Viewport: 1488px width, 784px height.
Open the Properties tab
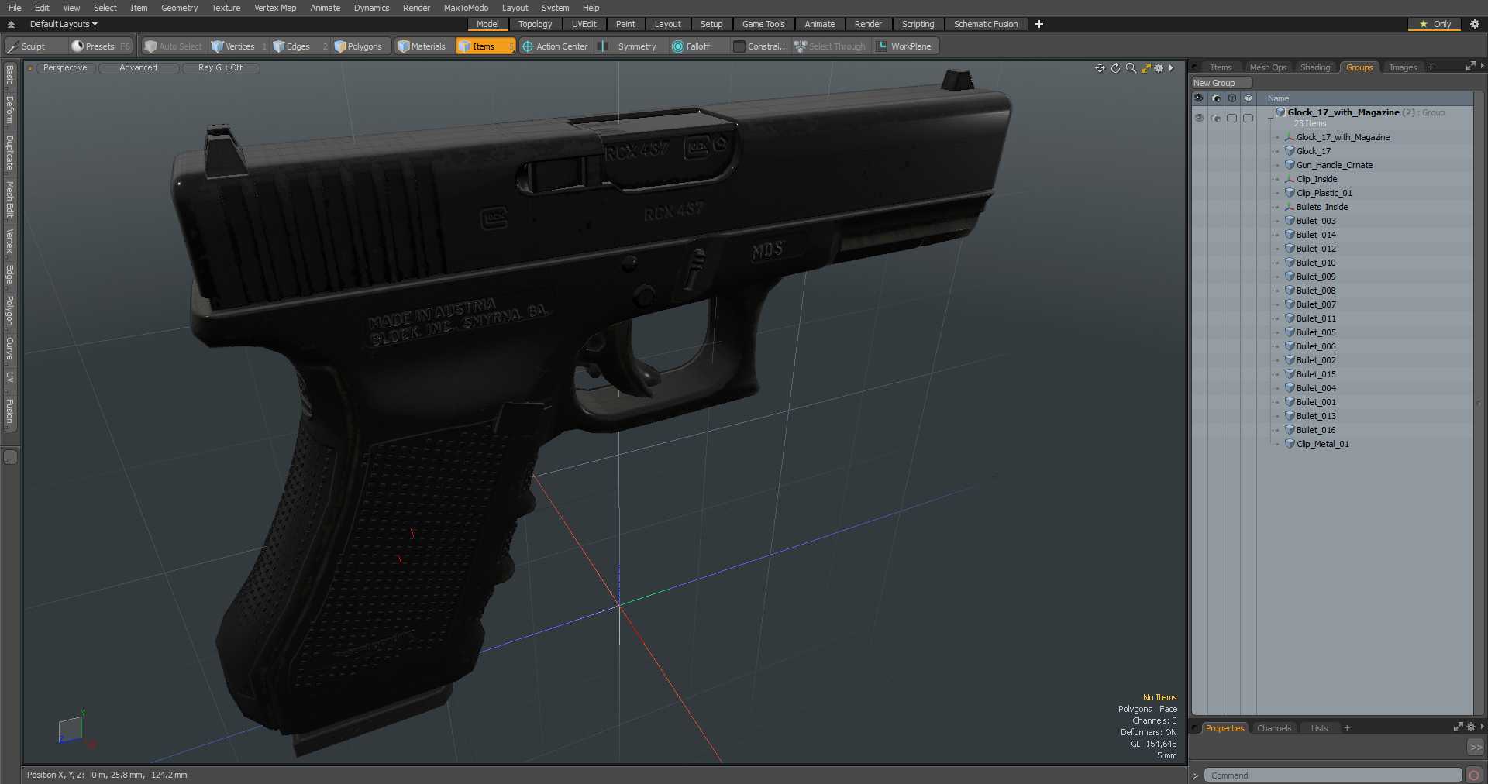(x=1224, y=728)
